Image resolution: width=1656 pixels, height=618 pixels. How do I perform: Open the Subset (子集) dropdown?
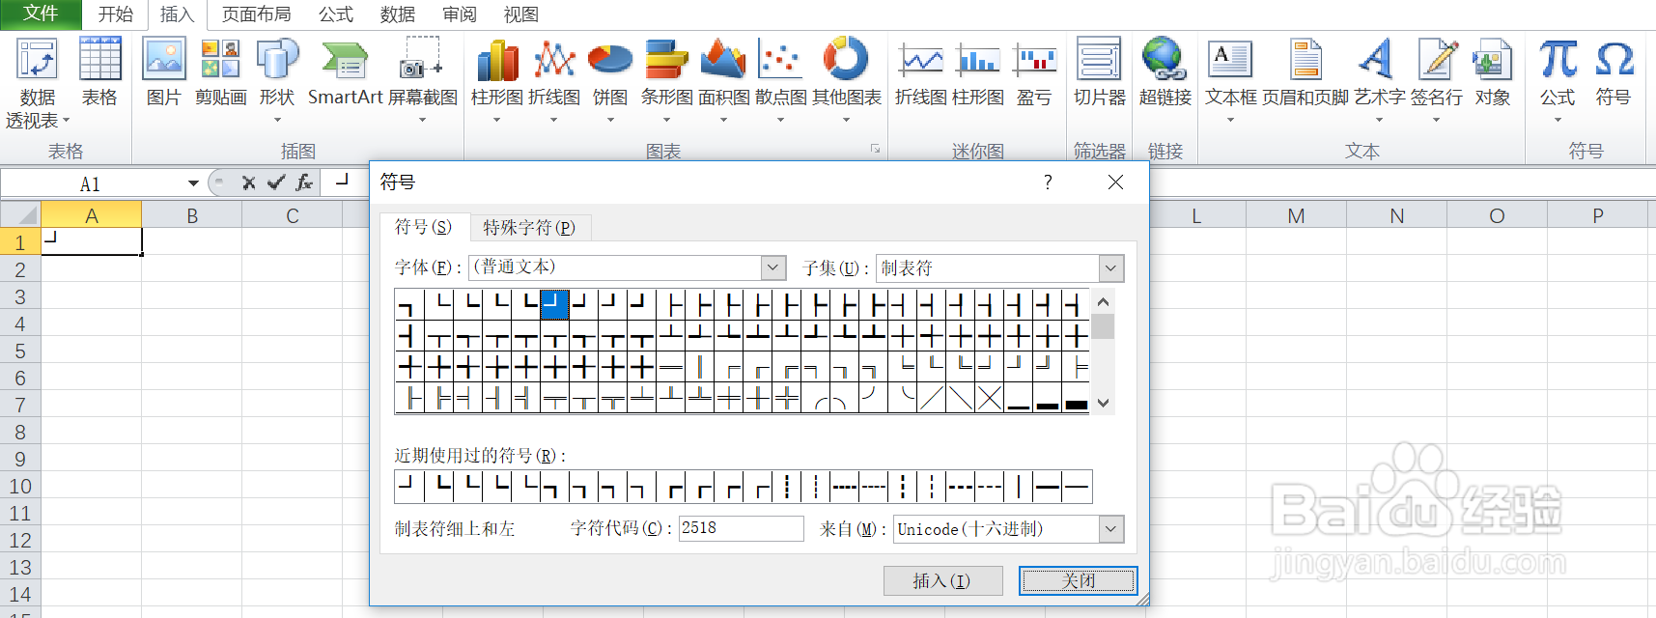(1111, 267)
